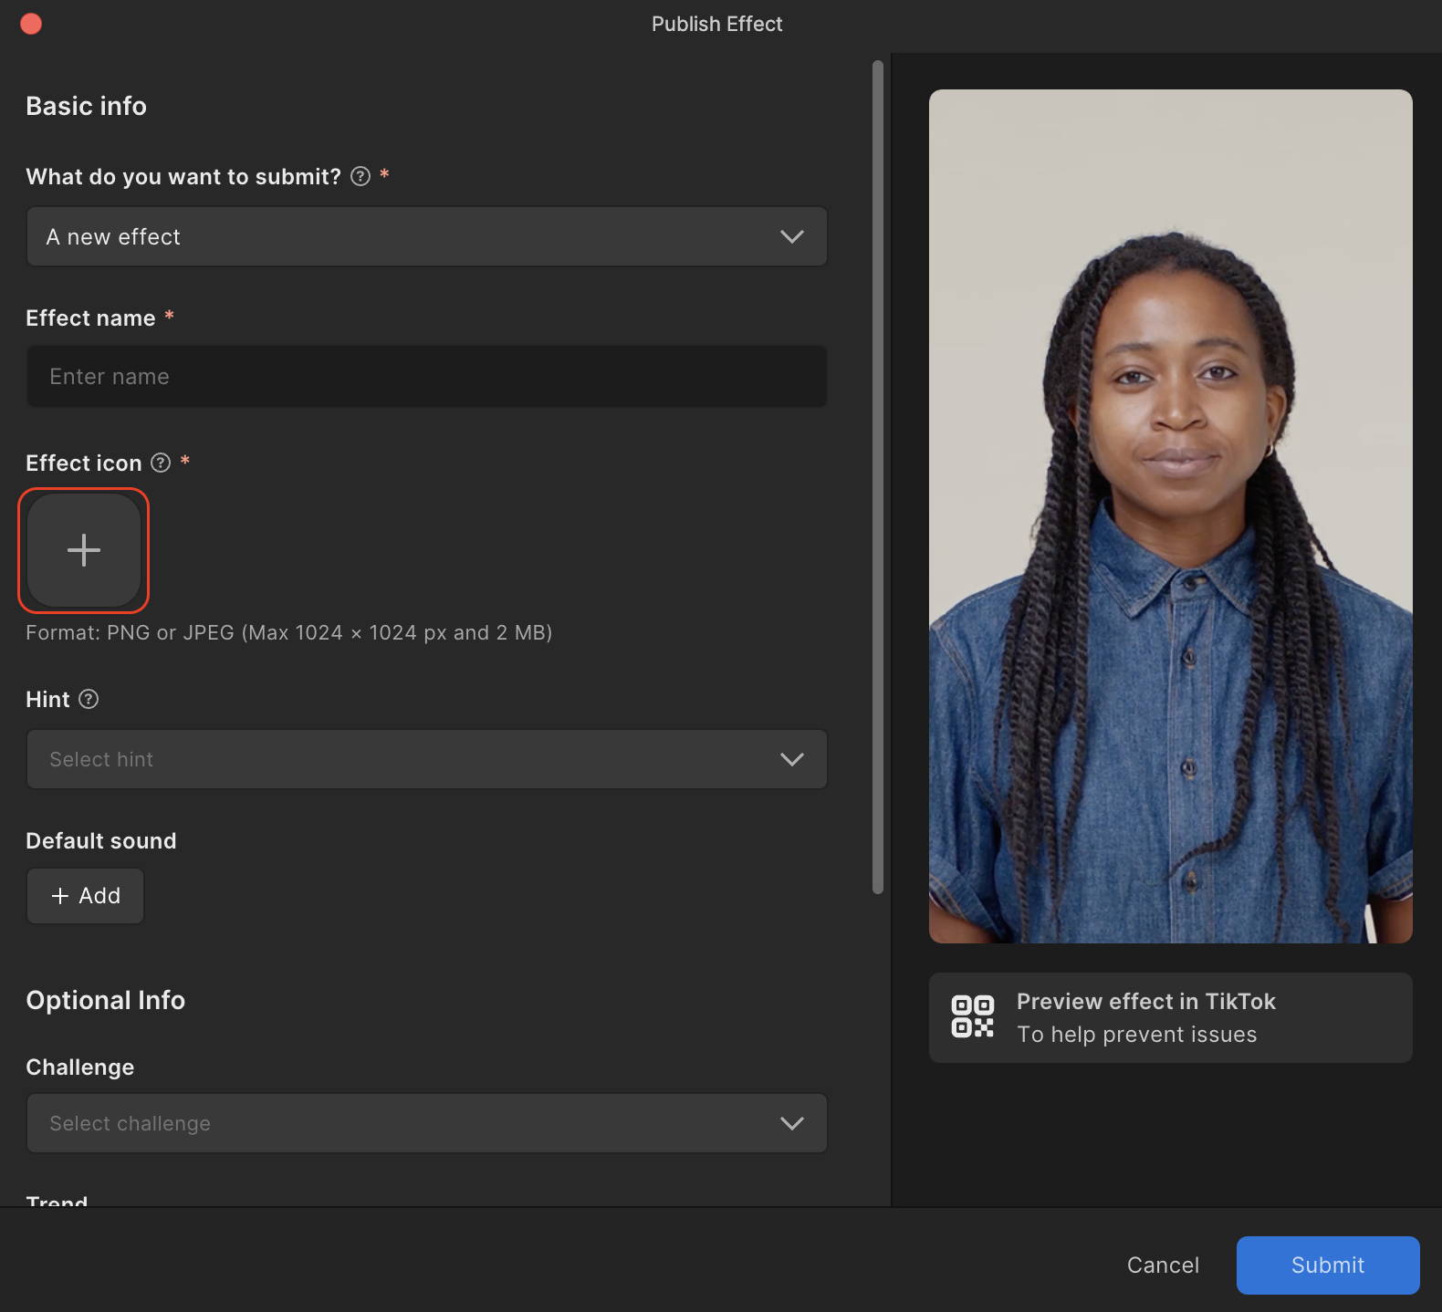Click the plus symbol in Add sound button
The height and width of the screenshot is (1312, 1442).
pos(60,896)
